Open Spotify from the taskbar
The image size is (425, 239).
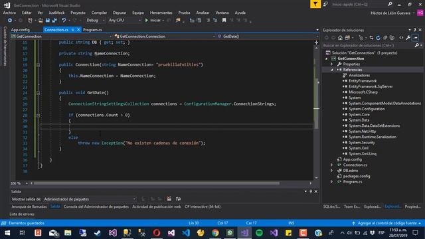click(x=259, y=233)
